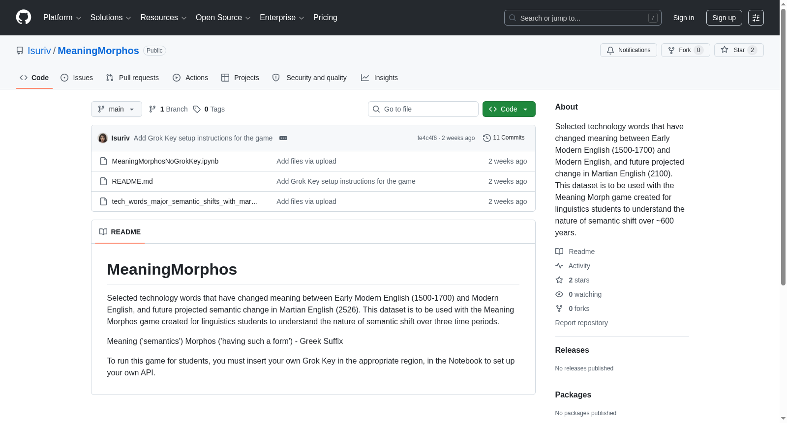Expand the Resources menu

coord(163,18)
